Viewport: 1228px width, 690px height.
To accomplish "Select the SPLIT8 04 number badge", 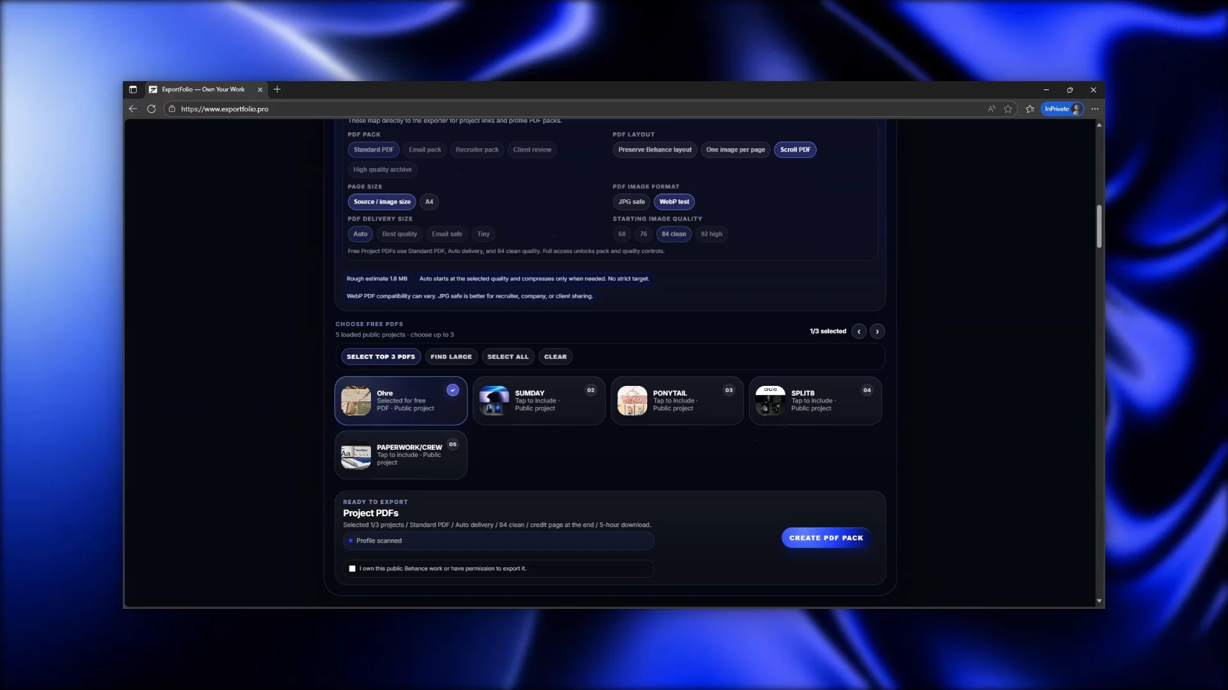I will tap(867, 390).
